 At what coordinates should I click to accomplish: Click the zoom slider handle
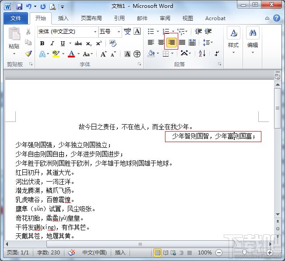point(244,252)
